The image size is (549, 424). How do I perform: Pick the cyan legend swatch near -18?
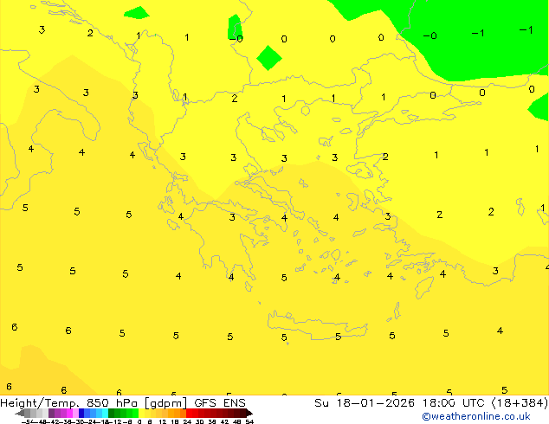tap(105, 413)
